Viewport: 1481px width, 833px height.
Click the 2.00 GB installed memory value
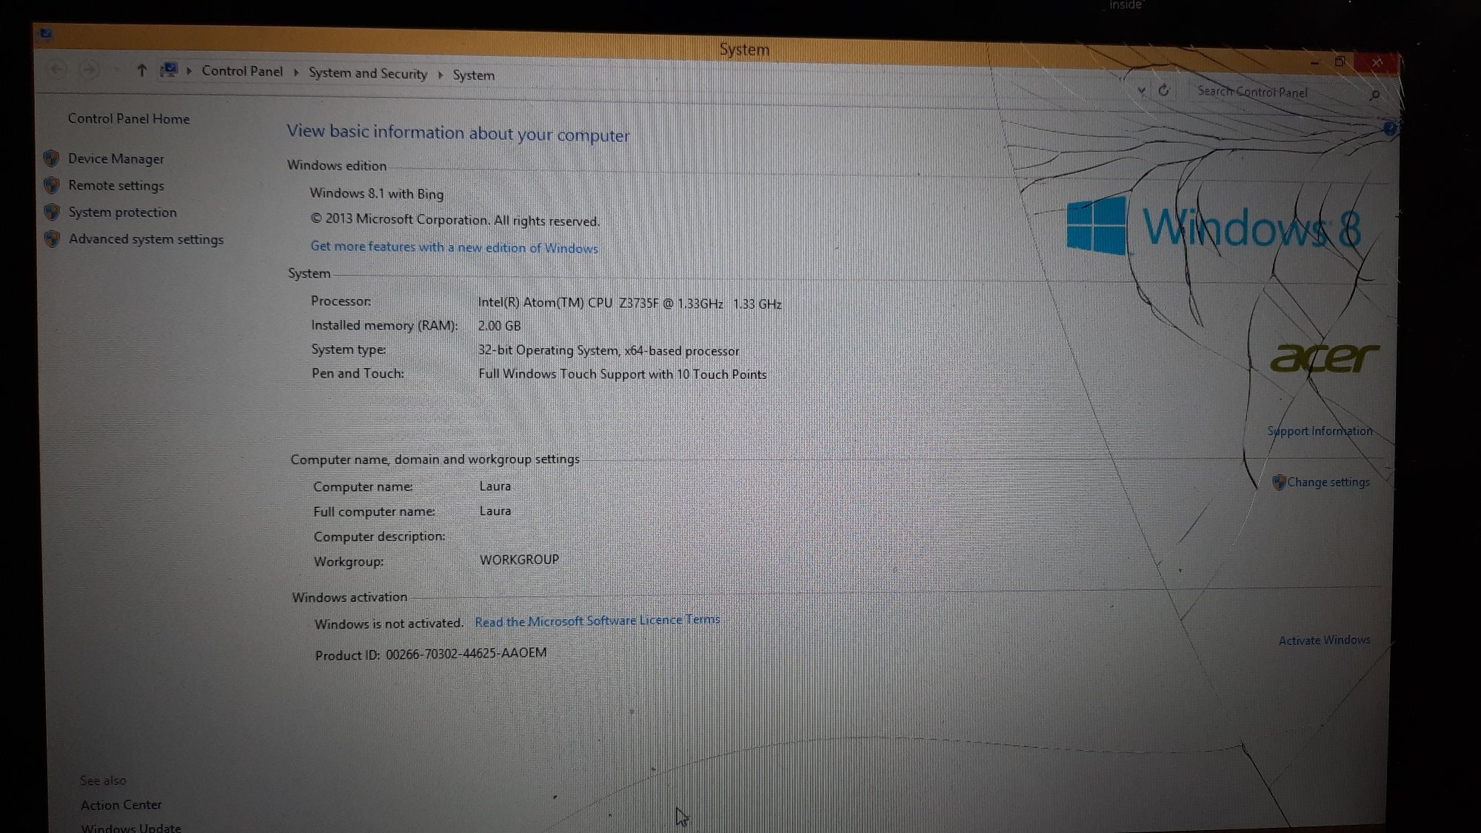(499, 326)
